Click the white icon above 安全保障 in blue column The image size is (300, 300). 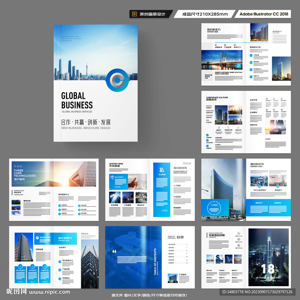point(162,170)
